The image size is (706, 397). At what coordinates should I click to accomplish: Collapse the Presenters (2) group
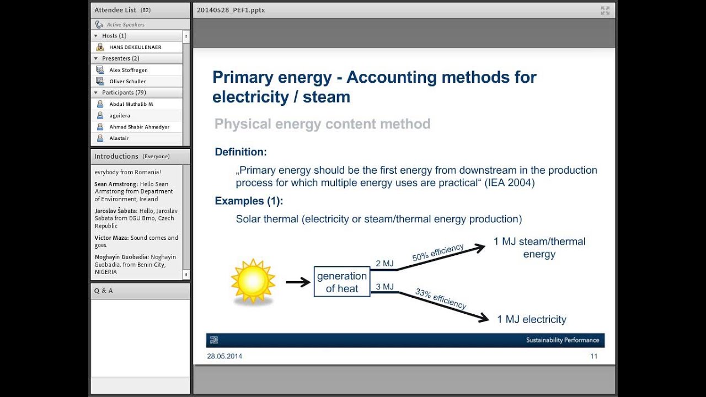(x=96, y=58)
